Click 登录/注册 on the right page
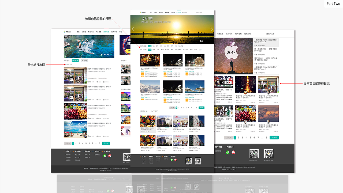This screenshot has height=193, width=343. coord(270,34)
